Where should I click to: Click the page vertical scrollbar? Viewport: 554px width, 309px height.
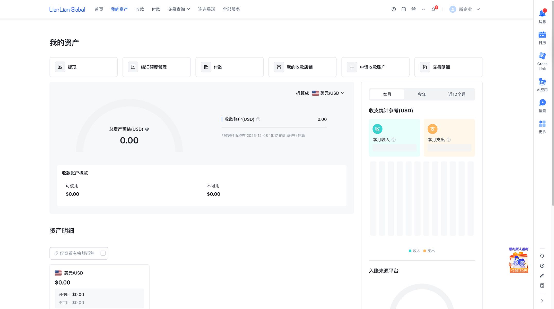552,103
